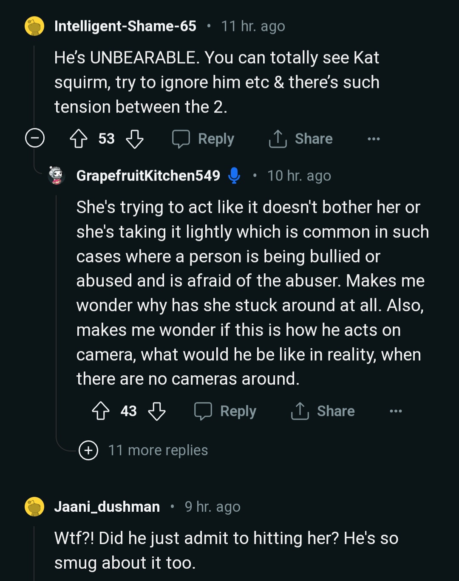This screenshot has height=581, width=459.
Task: Downvote GrapefruitKitchen549's comment
Action: (x=157, y=411)
